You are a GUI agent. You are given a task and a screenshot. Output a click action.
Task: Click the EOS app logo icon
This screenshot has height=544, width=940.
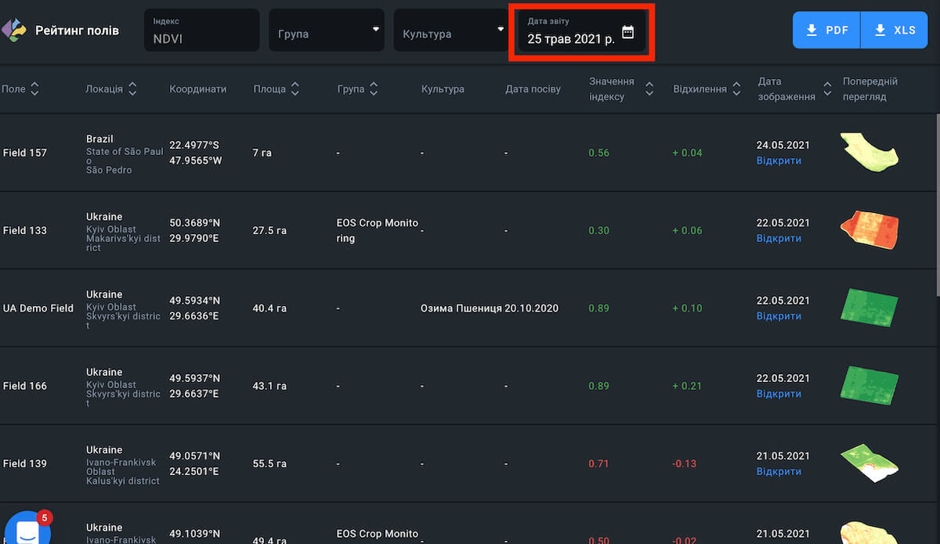tap(14, 31)
